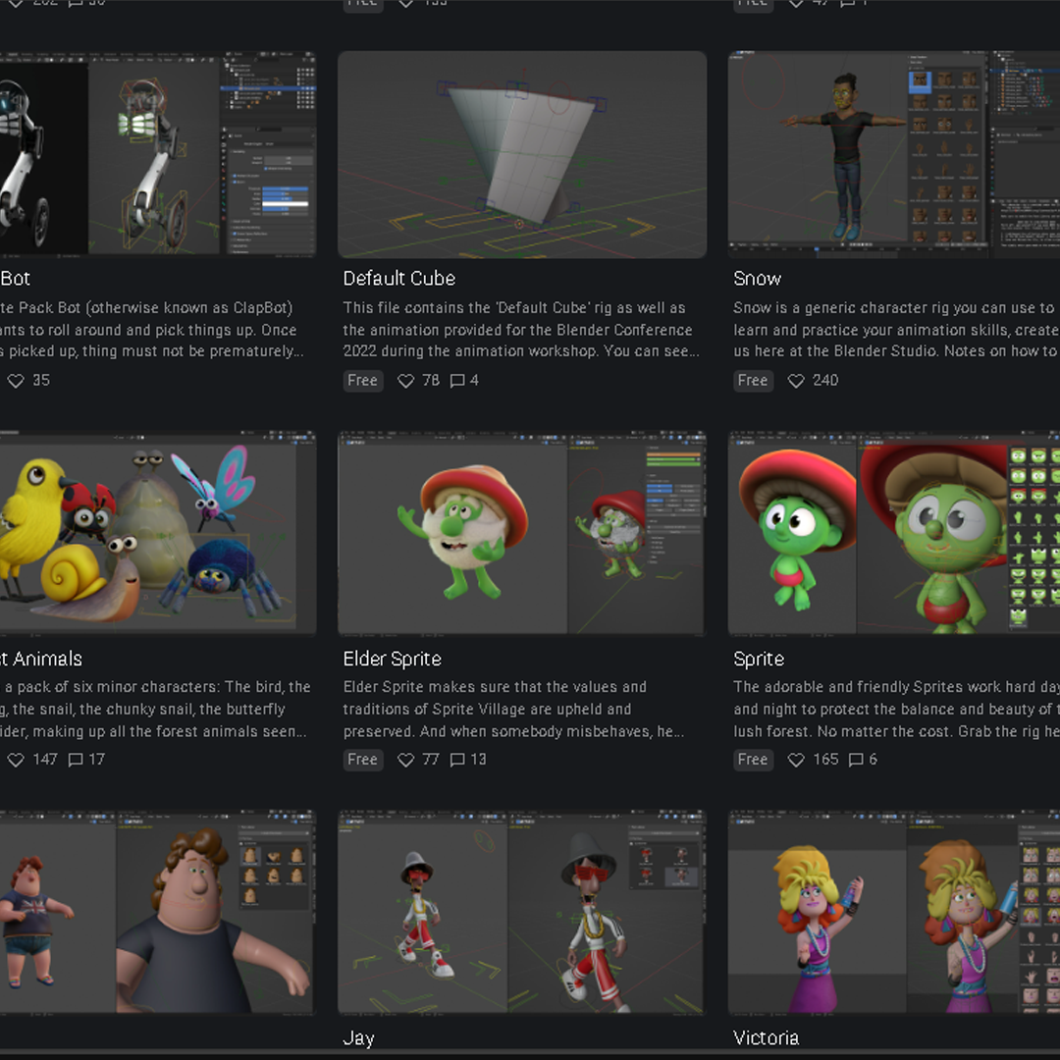The height and width of the screenshot is (1060, 1060).
Task: Click the heart icon under Sprite
Action: pos(796,760)
